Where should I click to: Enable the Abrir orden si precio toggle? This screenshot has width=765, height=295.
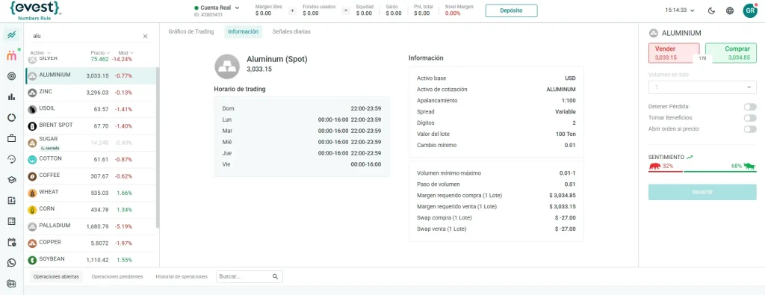coord(750,129)
